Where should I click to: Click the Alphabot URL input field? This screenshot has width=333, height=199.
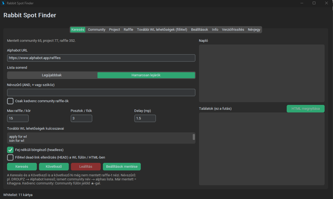[101, 58]
